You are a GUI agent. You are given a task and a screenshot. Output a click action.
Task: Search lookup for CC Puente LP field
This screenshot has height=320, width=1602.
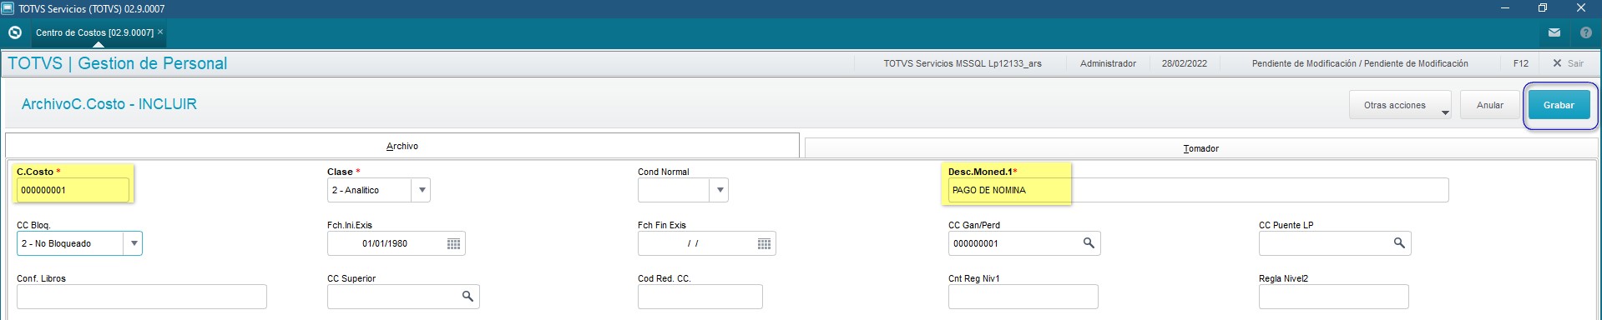point(1399,243)
